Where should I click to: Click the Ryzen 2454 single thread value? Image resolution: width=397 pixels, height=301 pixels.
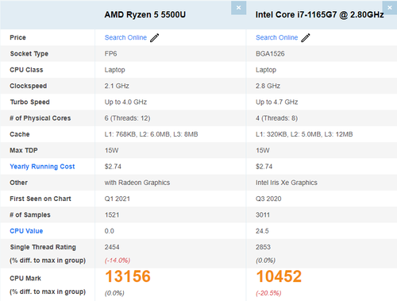coord(112,247)
